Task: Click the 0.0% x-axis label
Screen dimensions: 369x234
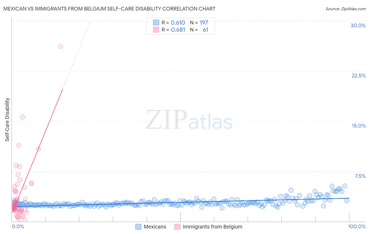Action: pos(18,226)
